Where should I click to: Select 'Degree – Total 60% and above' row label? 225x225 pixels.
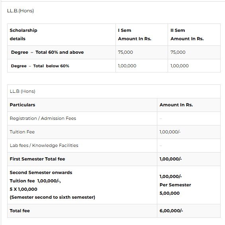pyautogui.click(x=47, y=52)
